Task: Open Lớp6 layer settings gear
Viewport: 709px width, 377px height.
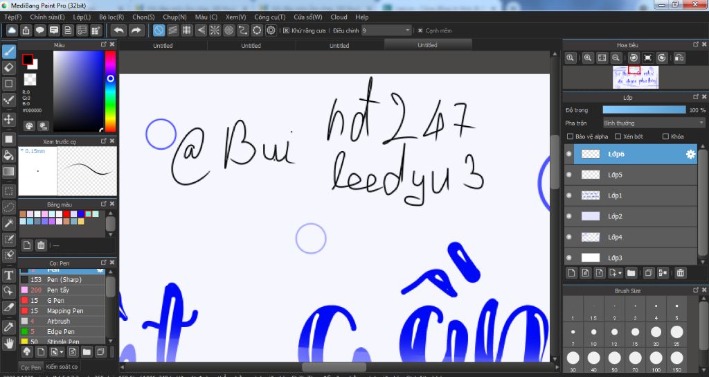Action: coord(690,155)
